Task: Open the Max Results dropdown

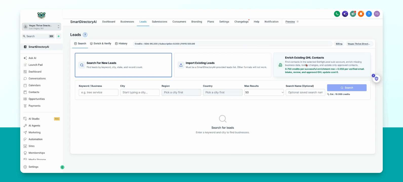Action: 264,92
